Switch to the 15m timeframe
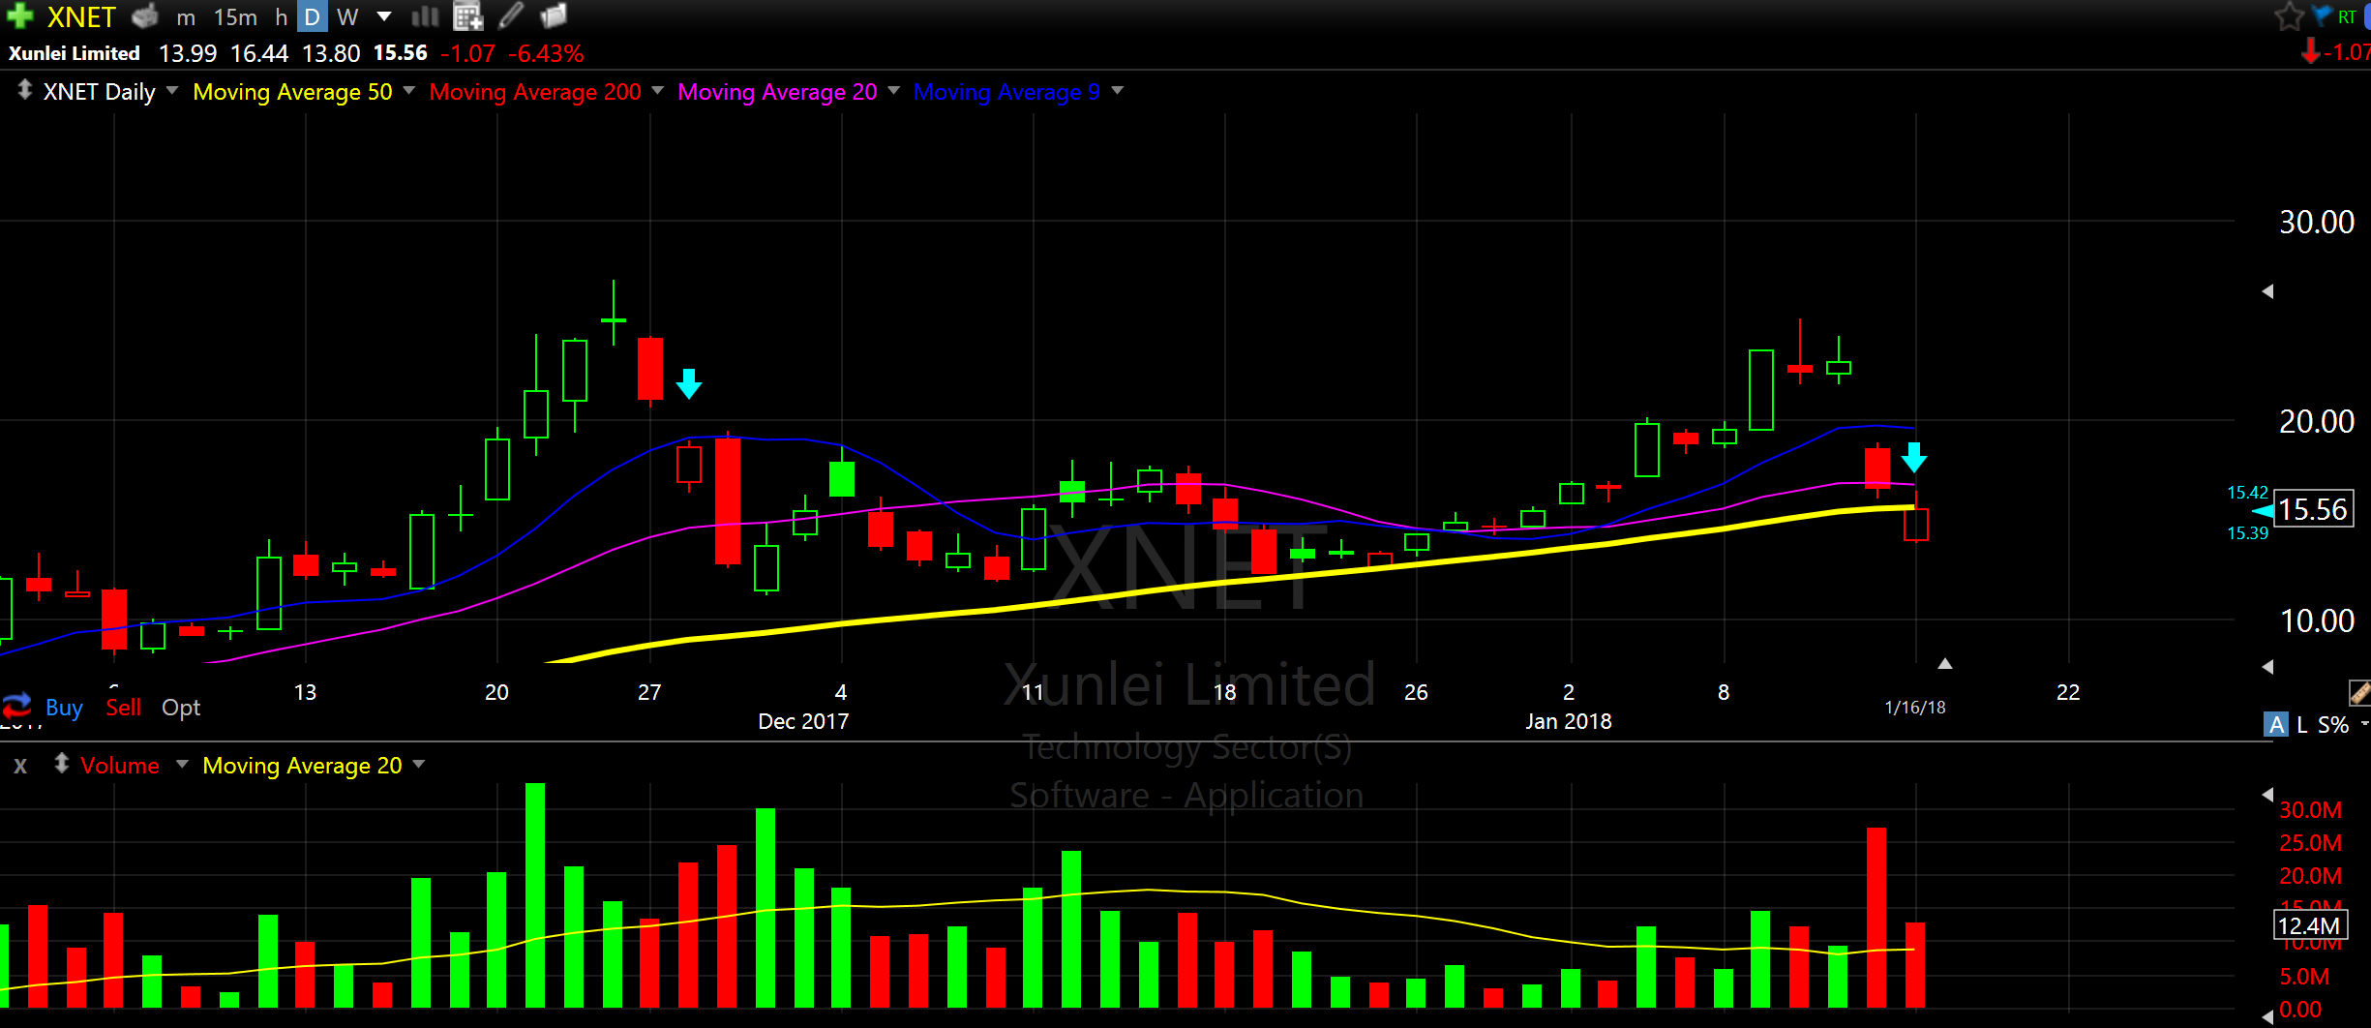 tap(235, 17)
